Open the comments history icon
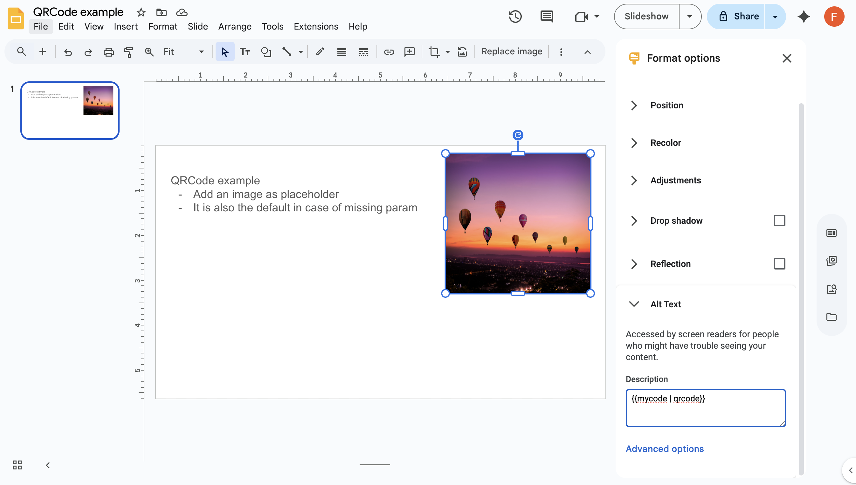This screenshot has height=485, width=856. pyautogui.click(x=547, y=16)
